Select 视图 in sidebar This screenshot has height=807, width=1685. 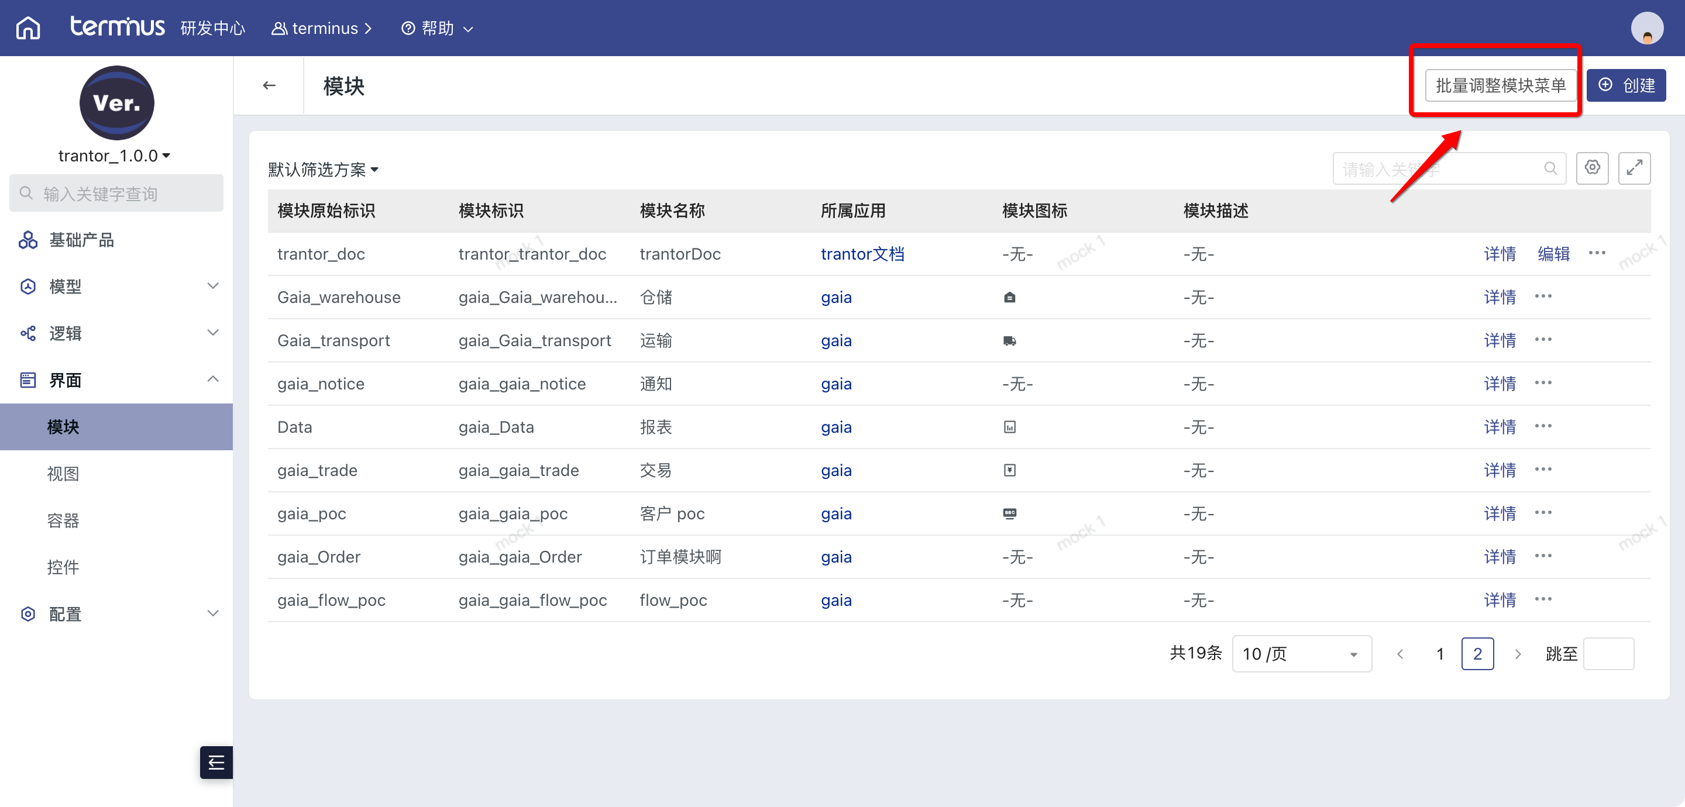point(116,474)
